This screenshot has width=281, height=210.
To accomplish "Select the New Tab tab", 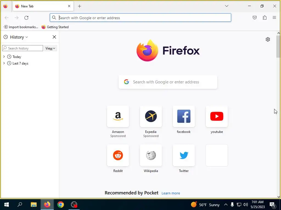I will (x=43, y=6).
